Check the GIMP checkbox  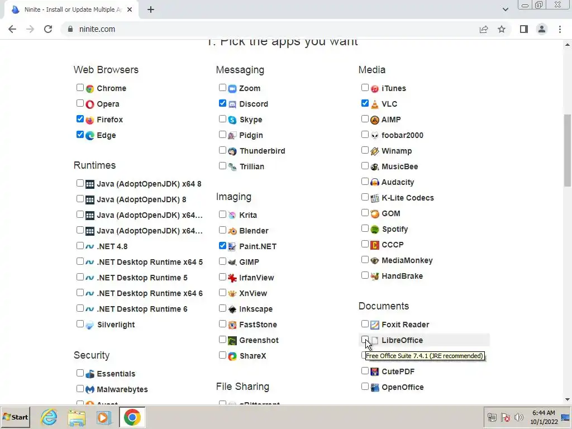[x=222, y=261]
